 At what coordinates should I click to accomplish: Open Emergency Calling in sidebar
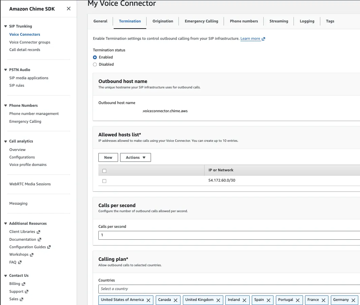click(25, 121)
